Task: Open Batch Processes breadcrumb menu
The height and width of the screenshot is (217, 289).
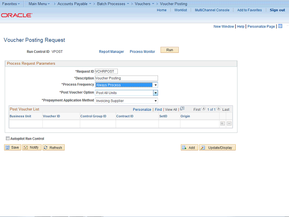Action: (113, 4)
